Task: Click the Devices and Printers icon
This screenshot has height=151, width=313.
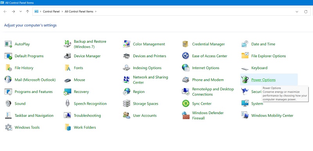Action: 126,56
